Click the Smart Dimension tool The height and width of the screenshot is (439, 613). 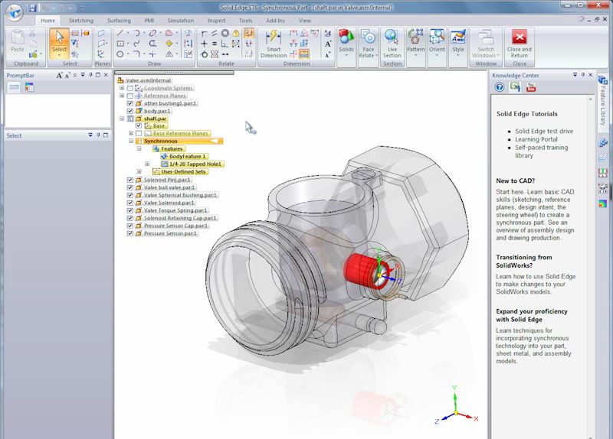pyautogui.click(x=273, y=44)
